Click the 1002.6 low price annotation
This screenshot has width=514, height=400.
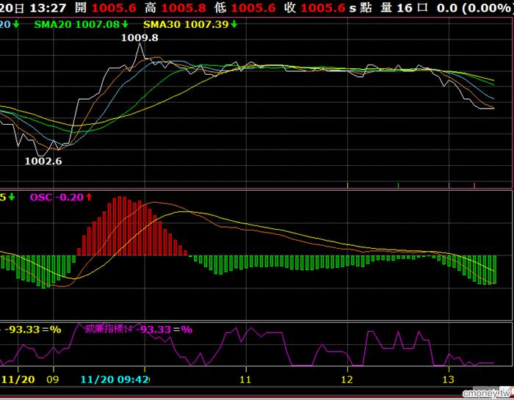(x=43, y=161)
